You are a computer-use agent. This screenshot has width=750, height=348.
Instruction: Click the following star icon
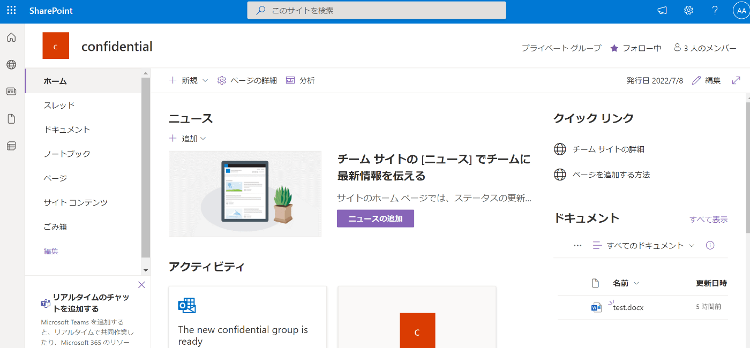point(614,48)
